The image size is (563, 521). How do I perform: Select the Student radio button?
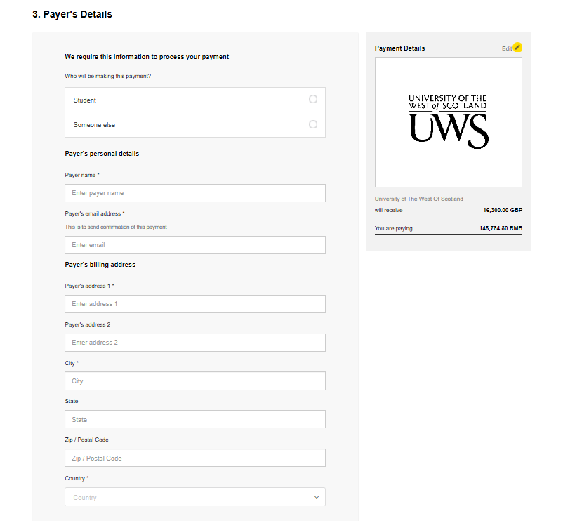(313, 100)
